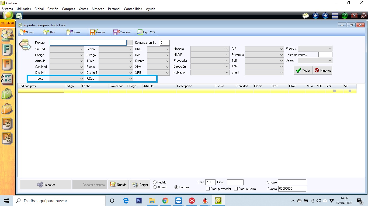Click the Abrir toolbar icon
Image resolution: width=368 pixels, height=206 pixels.
click(x=46, y=32)
